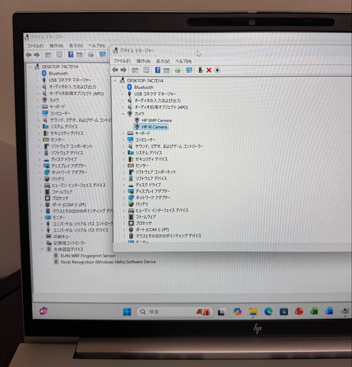Click the Uninstall device red X icon

coord(208,70)
